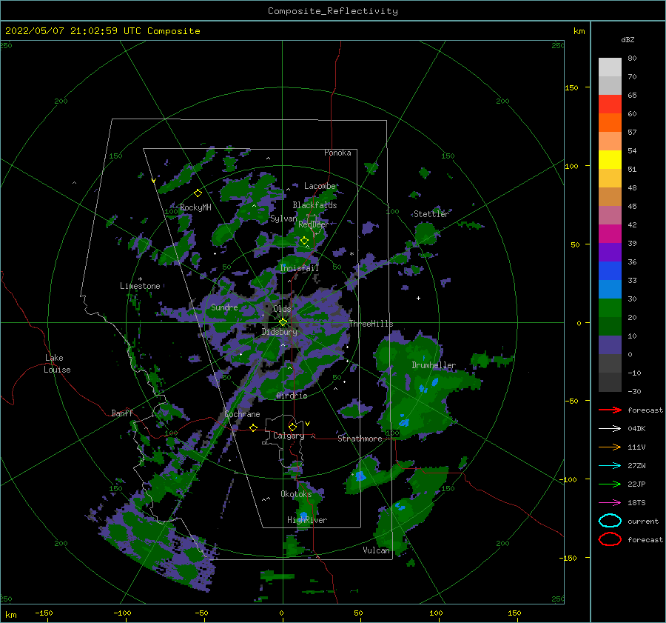Viewport: 666px width, 623px height.
Task: Click the Lacombe town label
Action: 320,186
